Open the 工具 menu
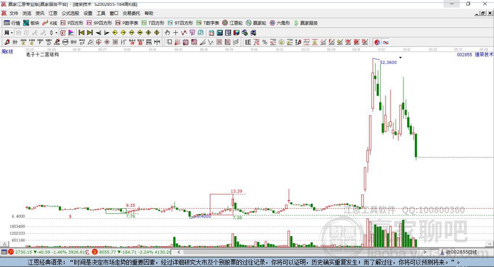The image size is (494, 267). coord(101,13)
